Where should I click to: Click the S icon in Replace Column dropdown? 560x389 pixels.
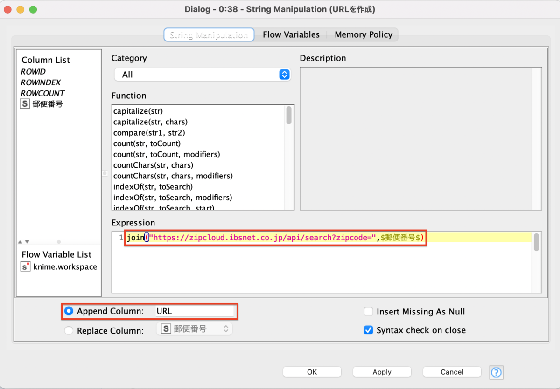[x=166, y=329]
